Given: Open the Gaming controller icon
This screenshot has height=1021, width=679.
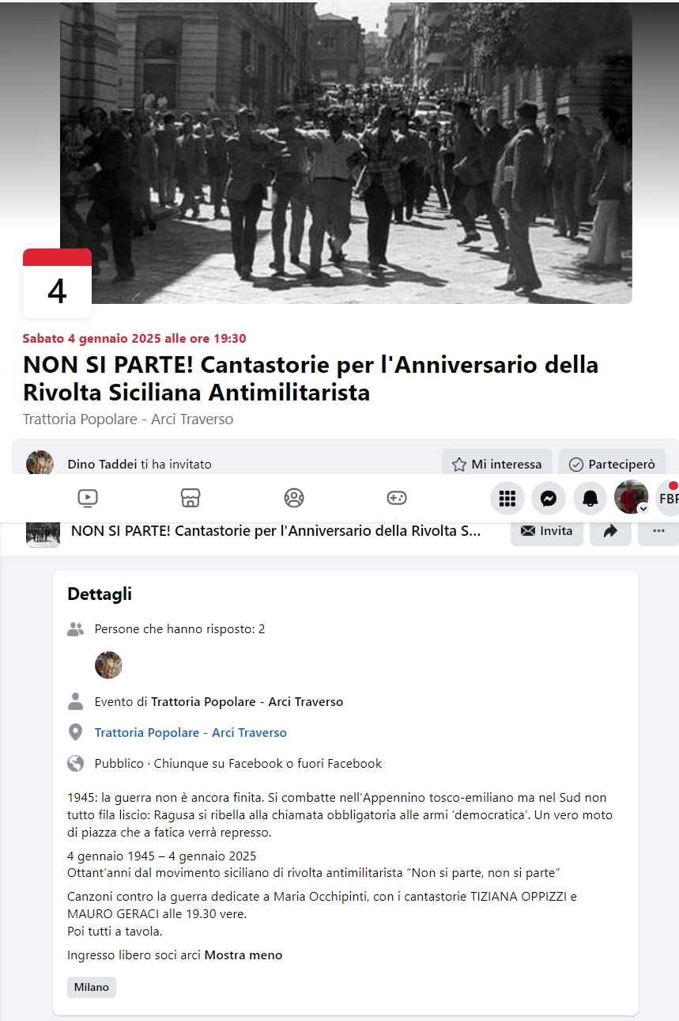Looking at the screenshot, I should [x=397, y=498].
